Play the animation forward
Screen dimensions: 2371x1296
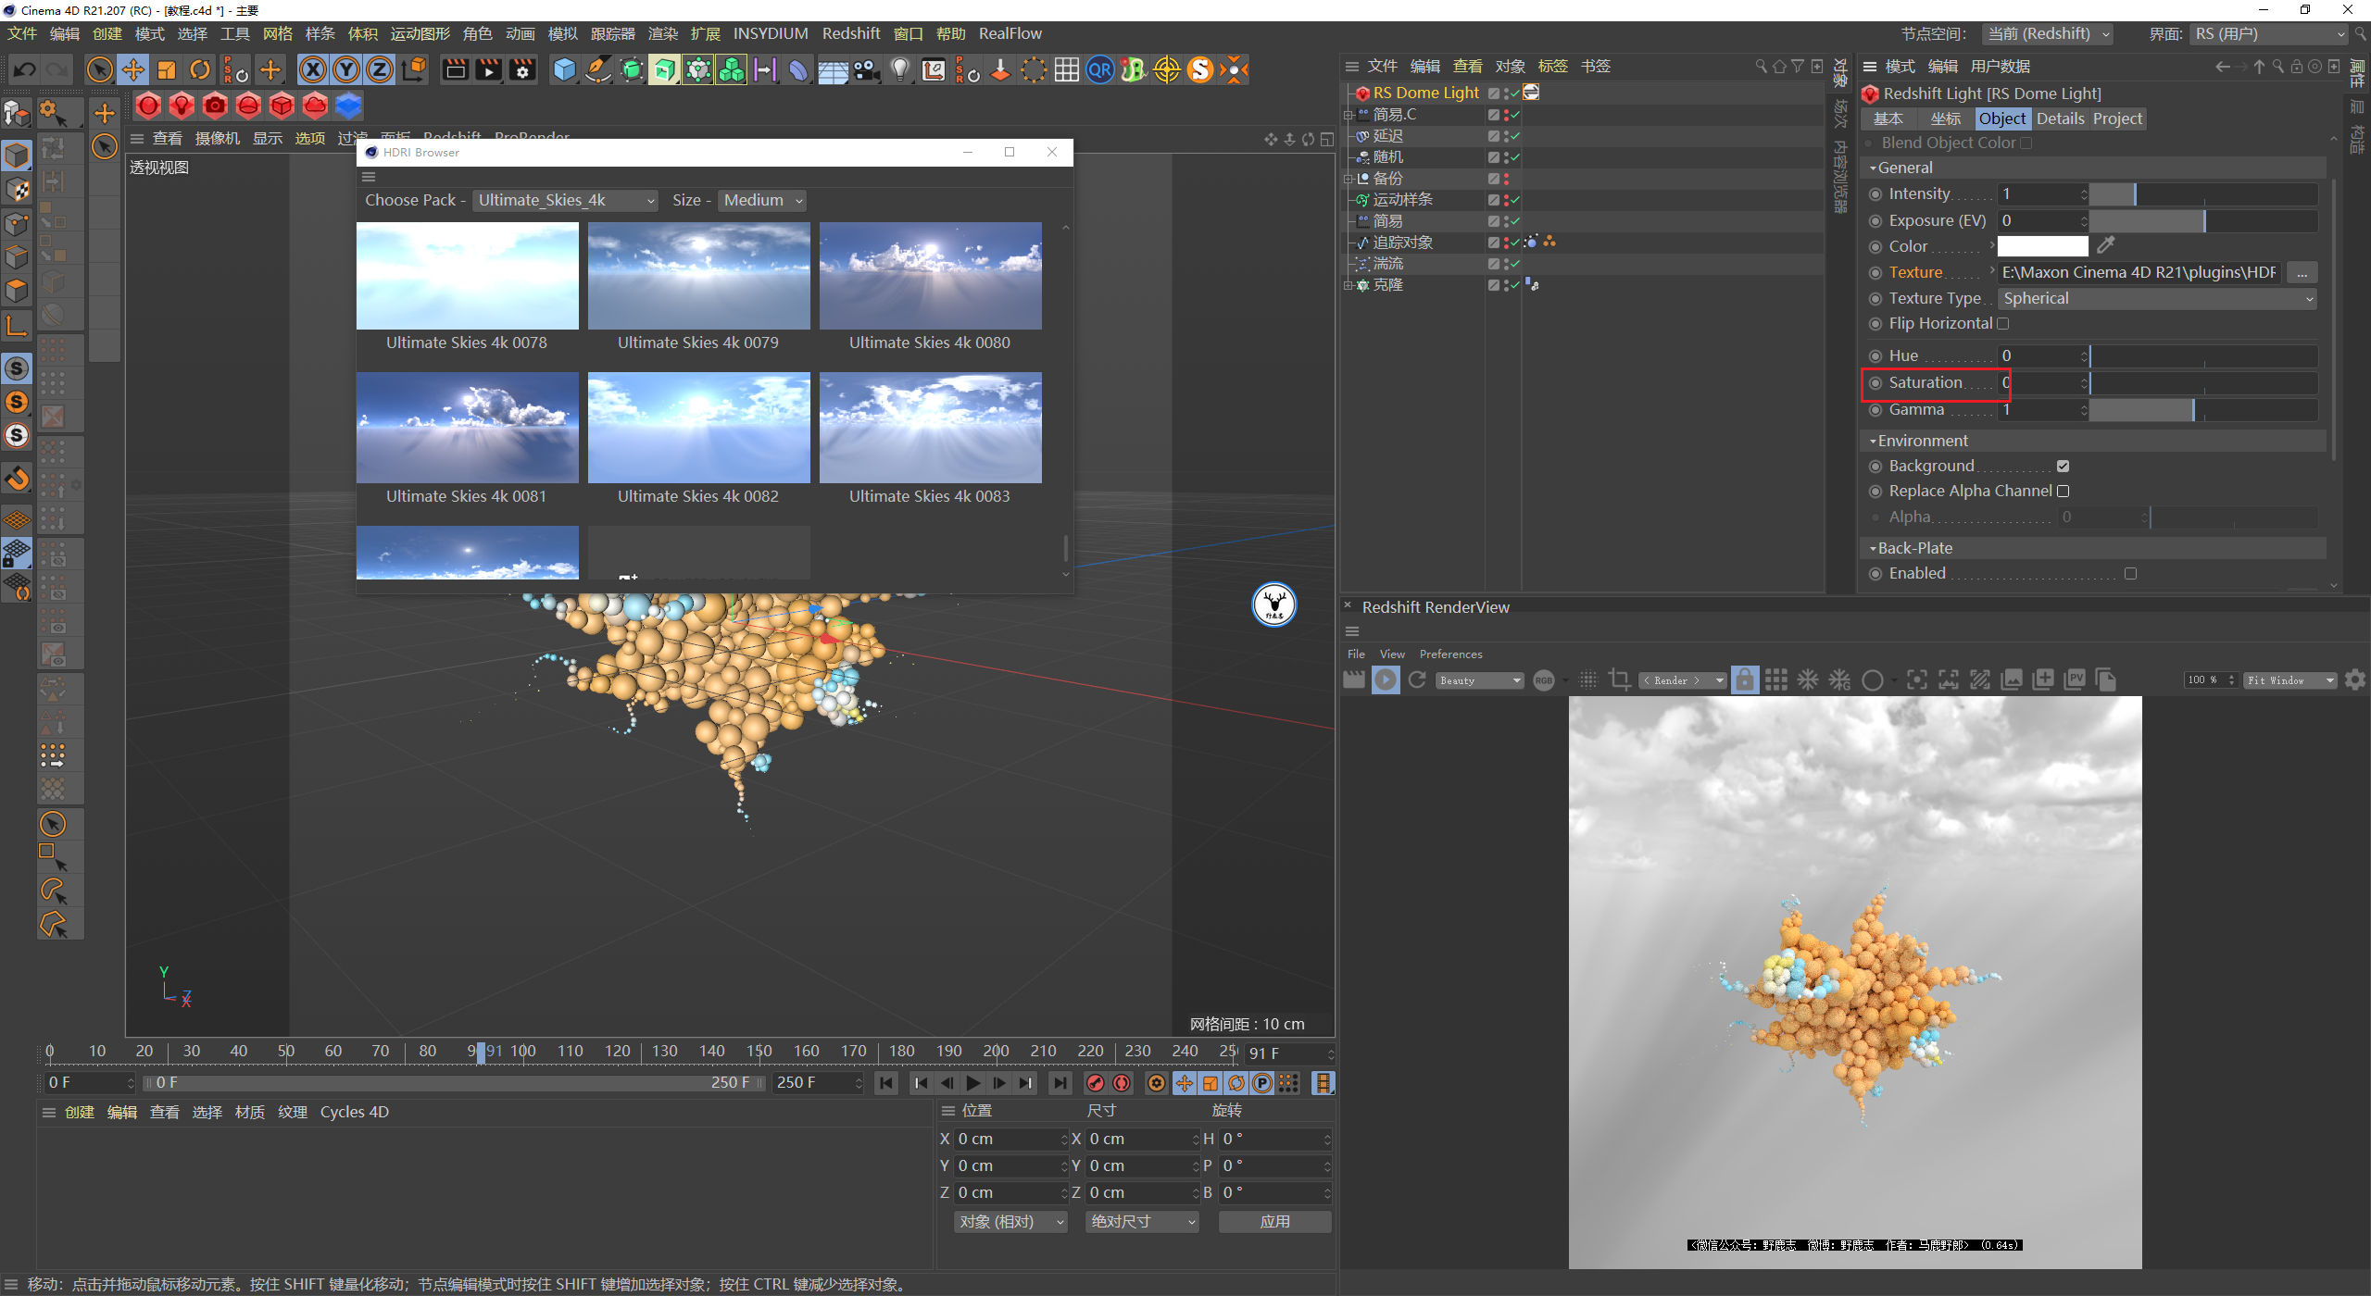(972, 1083)
